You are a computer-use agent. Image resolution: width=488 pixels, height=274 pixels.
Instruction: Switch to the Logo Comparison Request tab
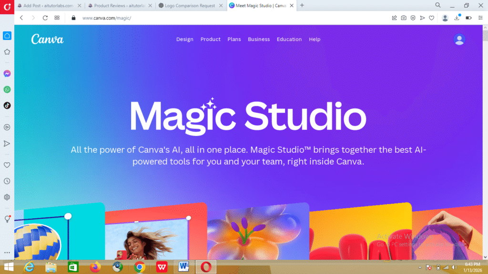(x=190, y=6)
